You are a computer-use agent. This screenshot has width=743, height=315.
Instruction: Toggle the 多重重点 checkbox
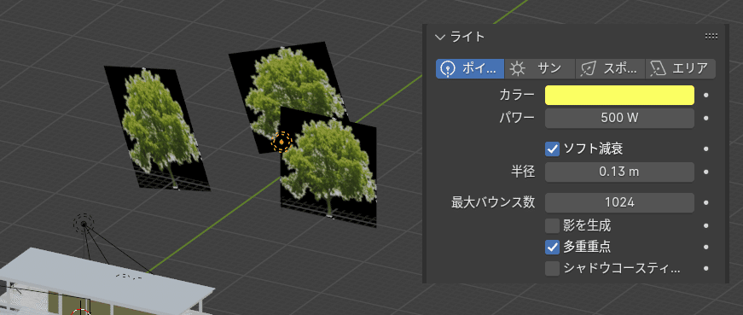click(x=552, y=247)
